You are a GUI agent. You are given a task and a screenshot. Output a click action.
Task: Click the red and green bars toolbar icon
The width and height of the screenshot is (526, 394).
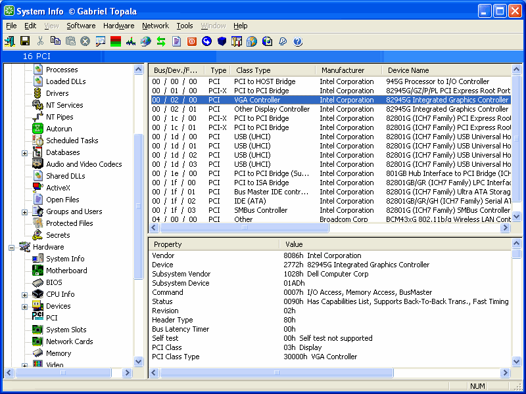pyautogui.click(x=116, y=41)
